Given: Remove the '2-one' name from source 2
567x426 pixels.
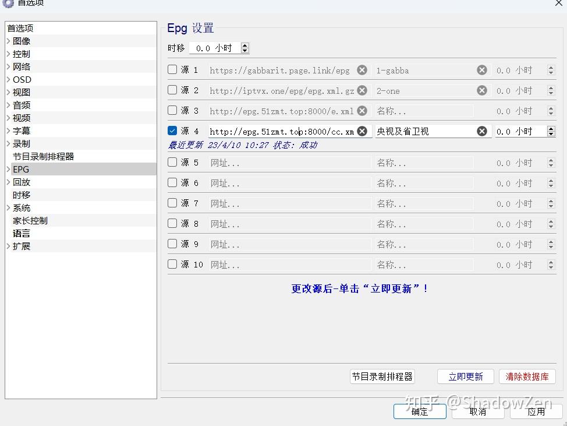Looking at the screenshot, I should point(482,90).
